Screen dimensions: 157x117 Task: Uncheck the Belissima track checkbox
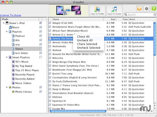50,58
